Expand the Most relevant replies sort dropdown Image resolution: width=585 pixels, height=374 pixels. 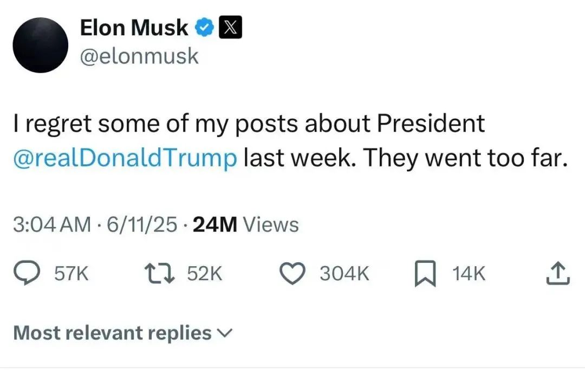(112, 333)
